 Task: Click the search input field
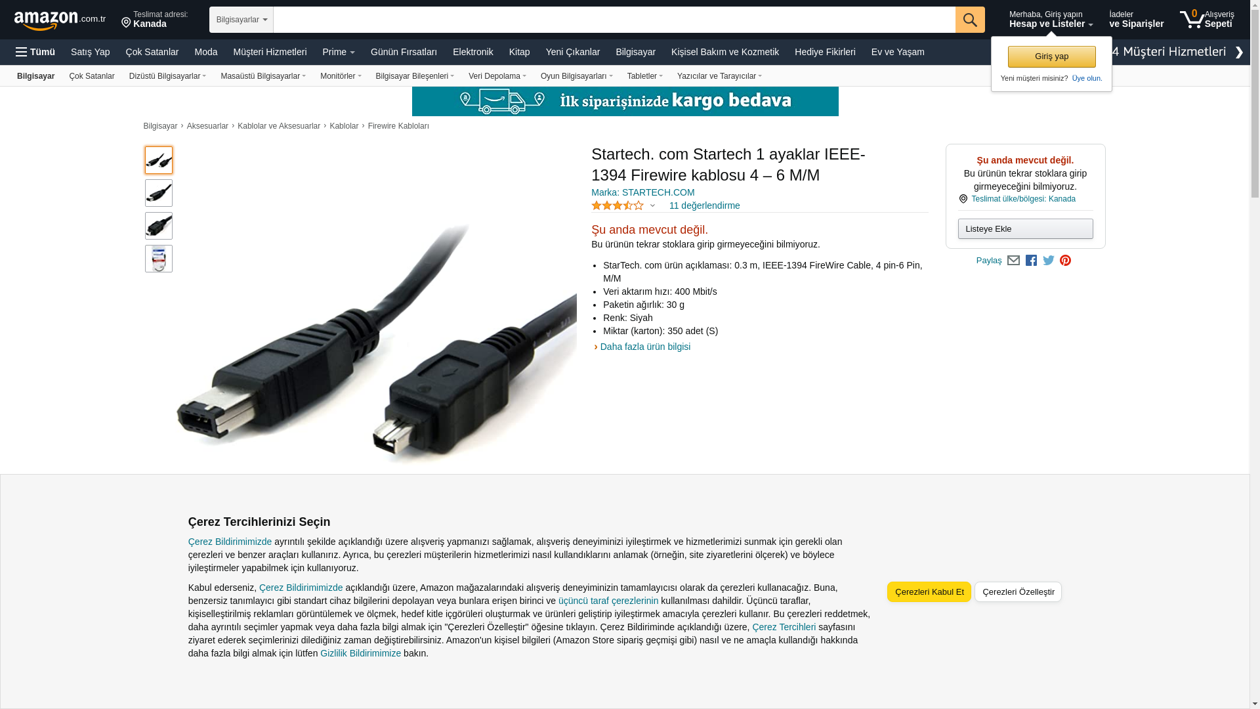pos(614,20)
